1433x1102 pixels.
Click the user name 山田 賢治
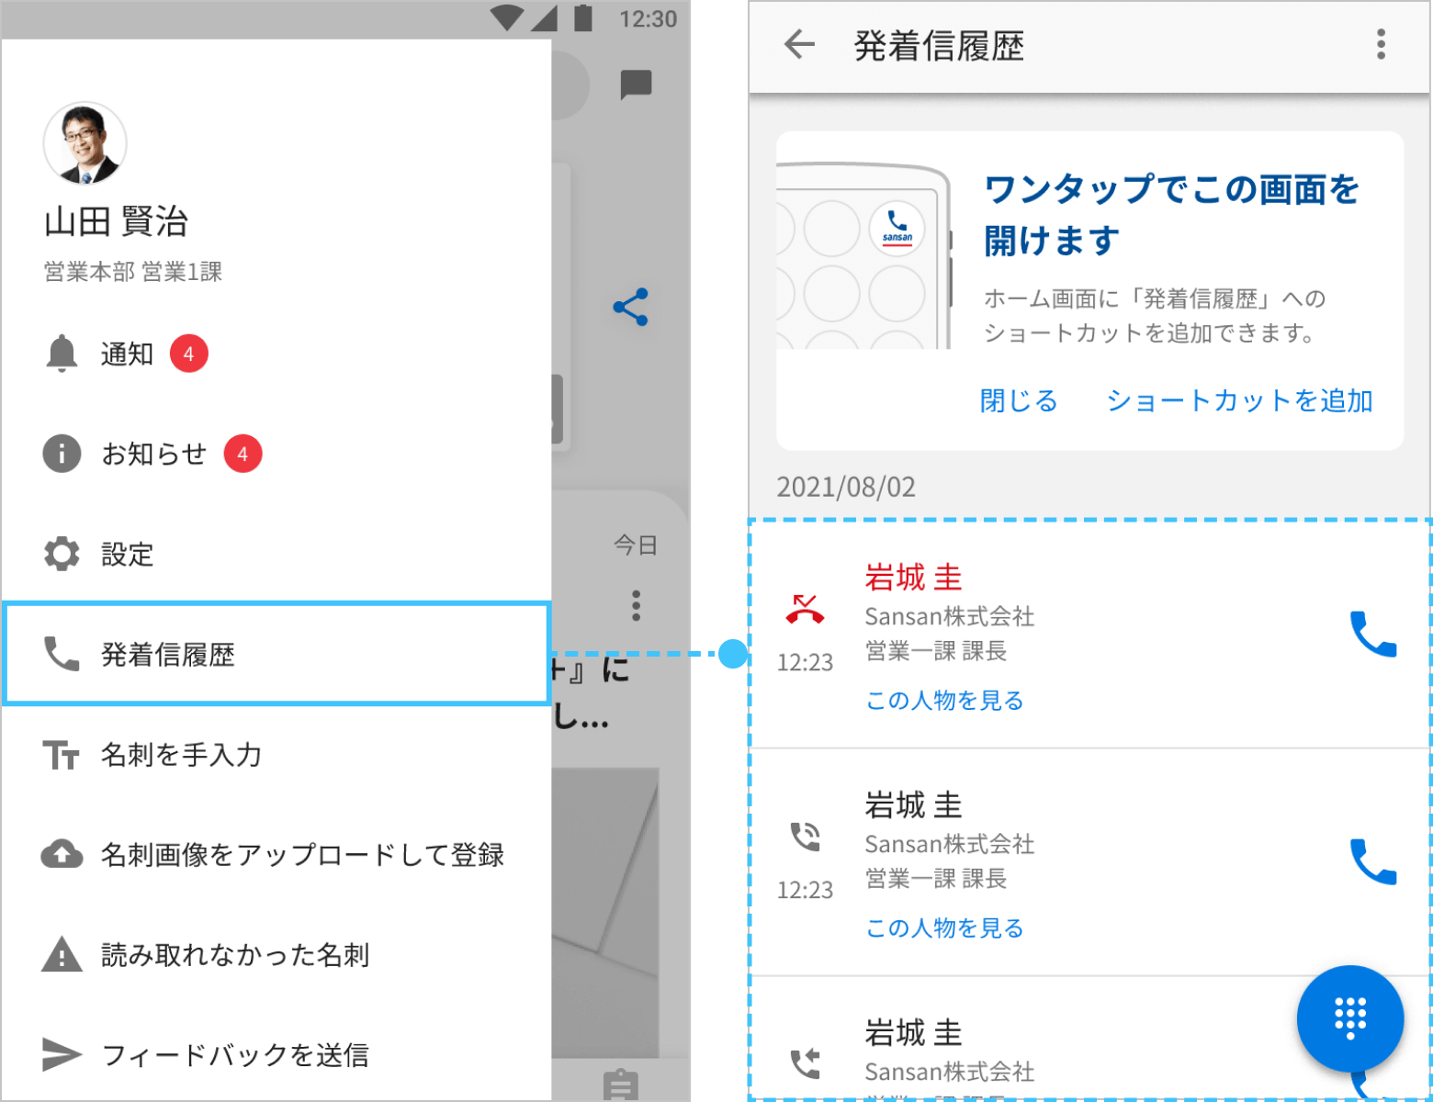pyautogui.click(x=116, y=221)
